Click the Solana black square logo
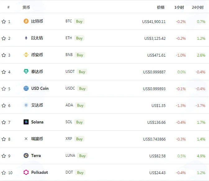 (x=26, y=122)
